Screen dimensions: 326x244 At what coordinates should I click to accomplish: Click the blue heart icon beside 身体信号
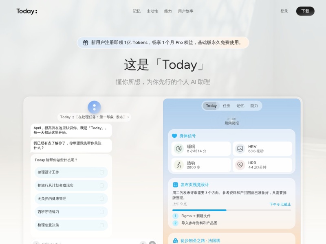click(x=174, y=136)
